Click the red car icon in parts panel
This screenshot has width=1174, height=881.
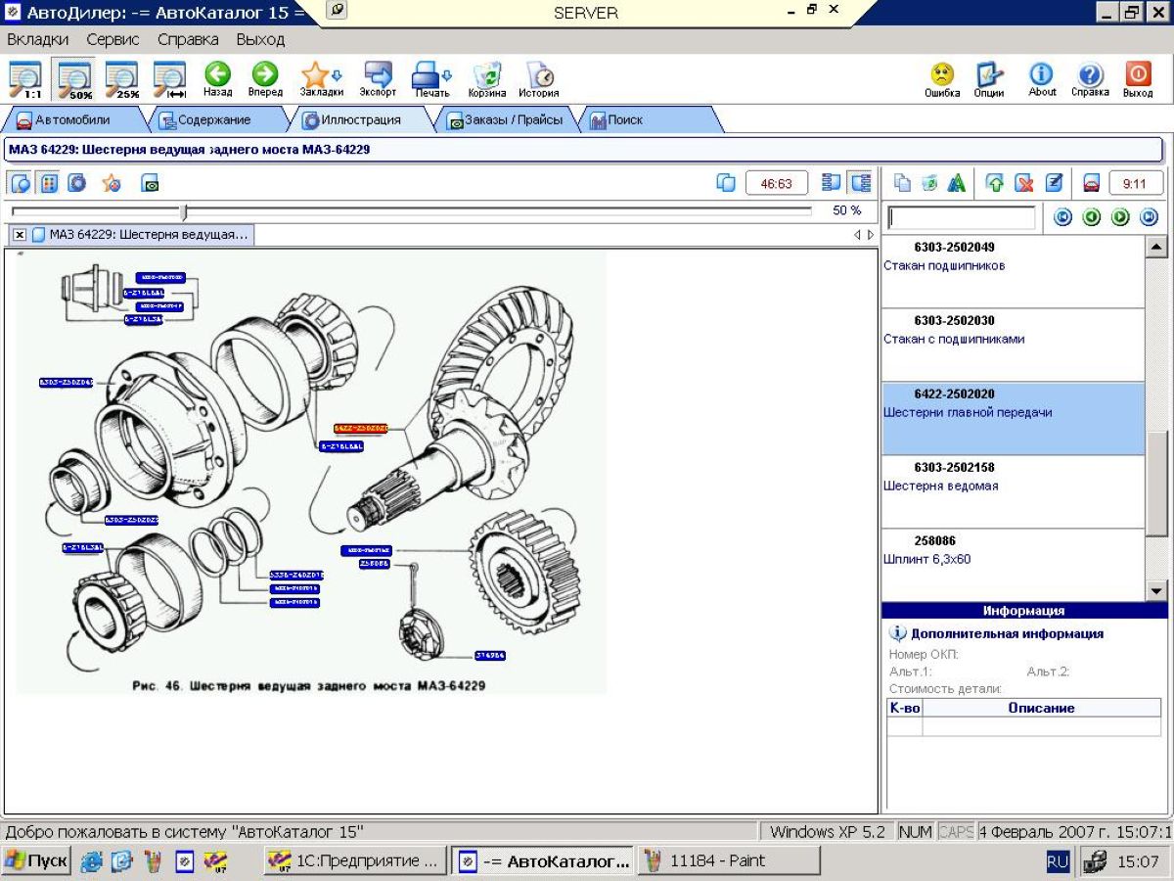[x=1092, y=183]
